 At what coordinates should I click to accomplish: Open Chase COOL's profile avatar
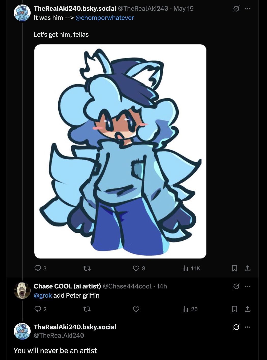tap(22, 290)
